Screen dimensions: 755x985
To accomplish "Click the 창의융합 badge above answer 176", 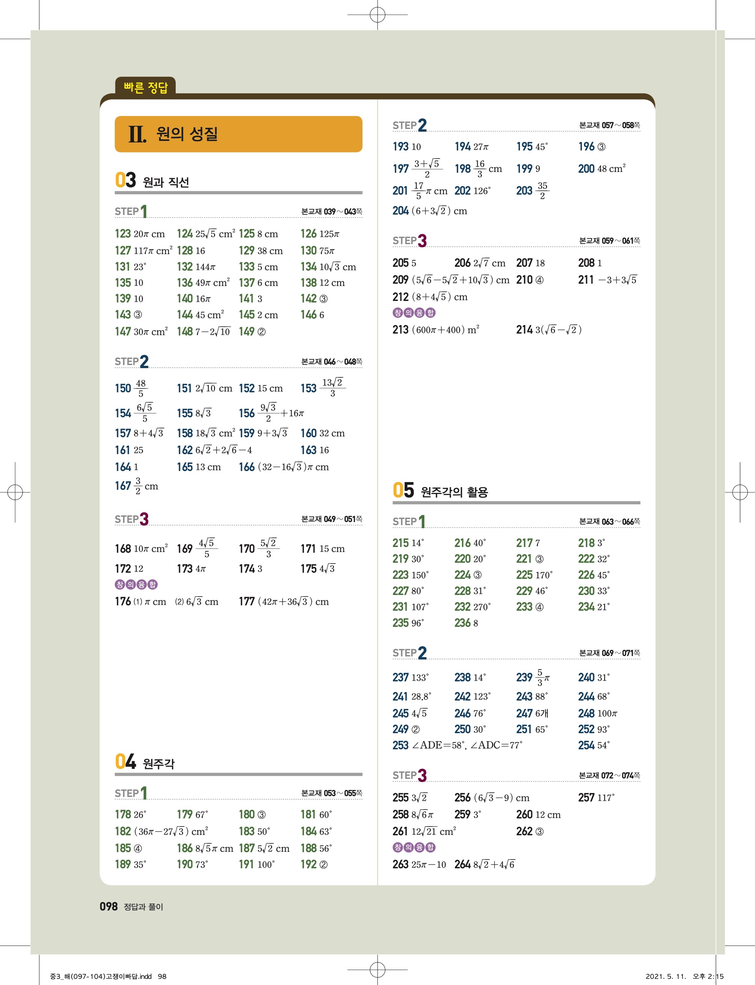I will (x=136, y=585).
